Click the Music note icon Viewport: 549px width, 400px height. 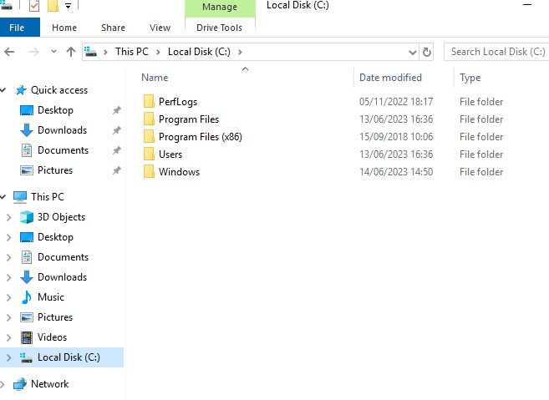(27, 297)
